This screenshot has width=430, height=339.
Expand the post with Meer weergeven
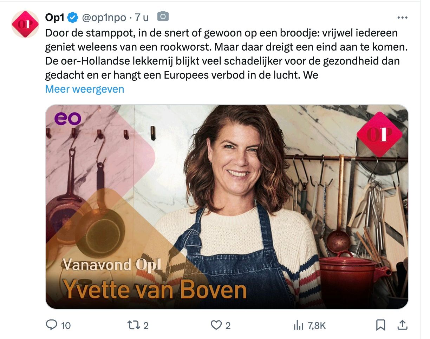[x=85, y=89]
